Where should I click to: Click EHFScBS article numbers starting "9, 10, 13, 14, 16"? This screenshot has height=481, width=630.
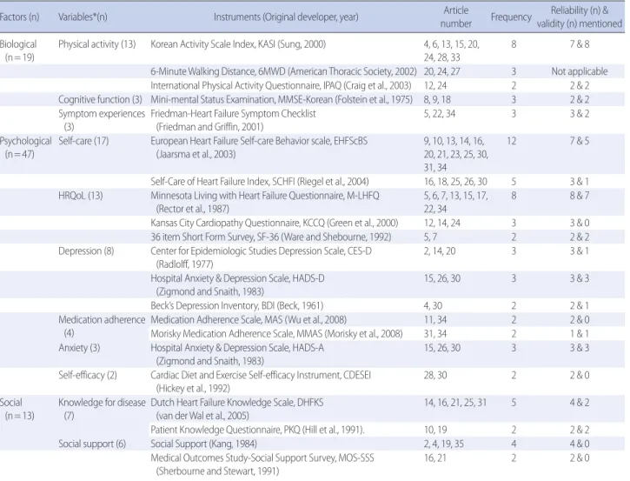point(456,154)
